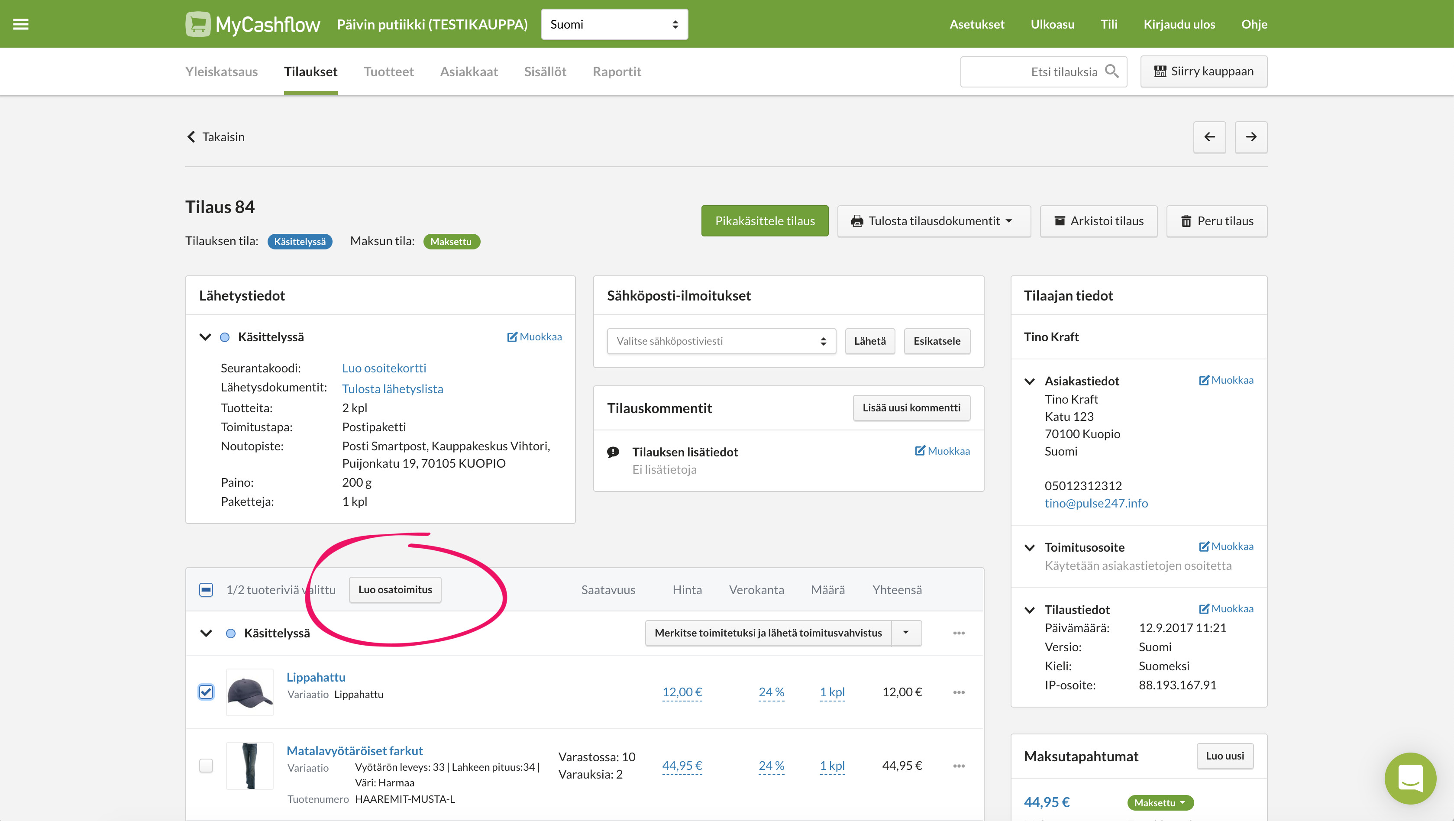Viewport: 1454px width, 821px height.
Task: Open the Luo osoitekortti link
Action: [384, 368]
